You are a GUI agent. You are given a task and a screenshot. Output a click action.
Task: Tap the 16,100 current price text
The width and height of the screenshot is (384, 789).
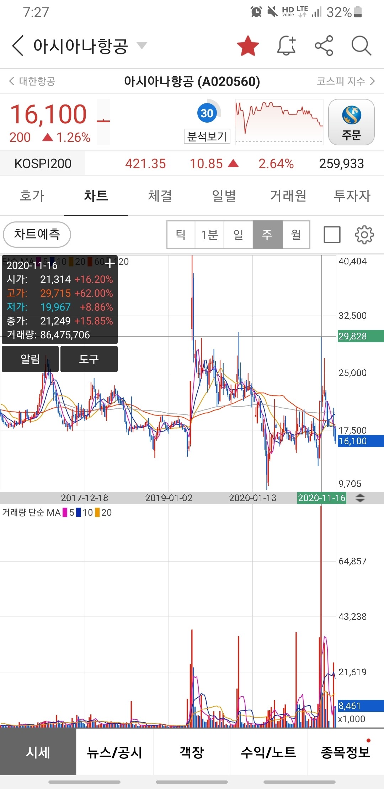(48, 114)
